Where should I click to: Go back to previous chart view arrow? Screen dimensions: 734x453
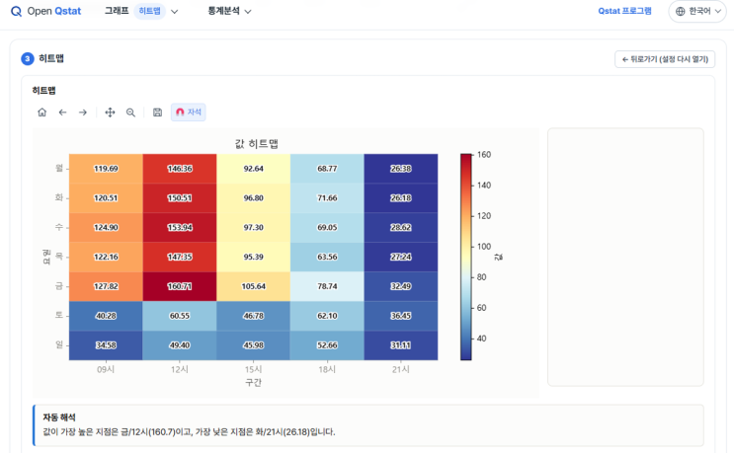click(62, 113)
